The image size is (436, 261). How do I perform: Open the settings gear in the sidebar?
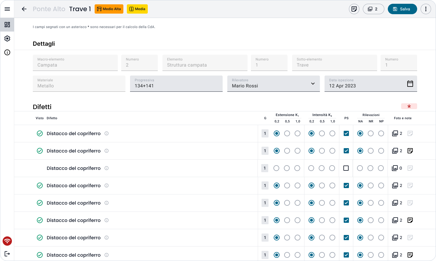tap(7, 38)
